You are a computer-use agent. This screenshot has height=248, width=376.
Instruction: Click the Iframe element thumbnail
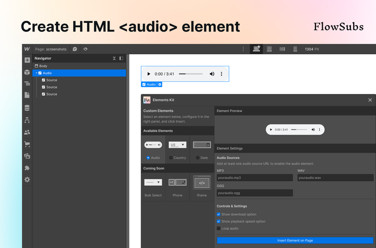click(202, 183)
